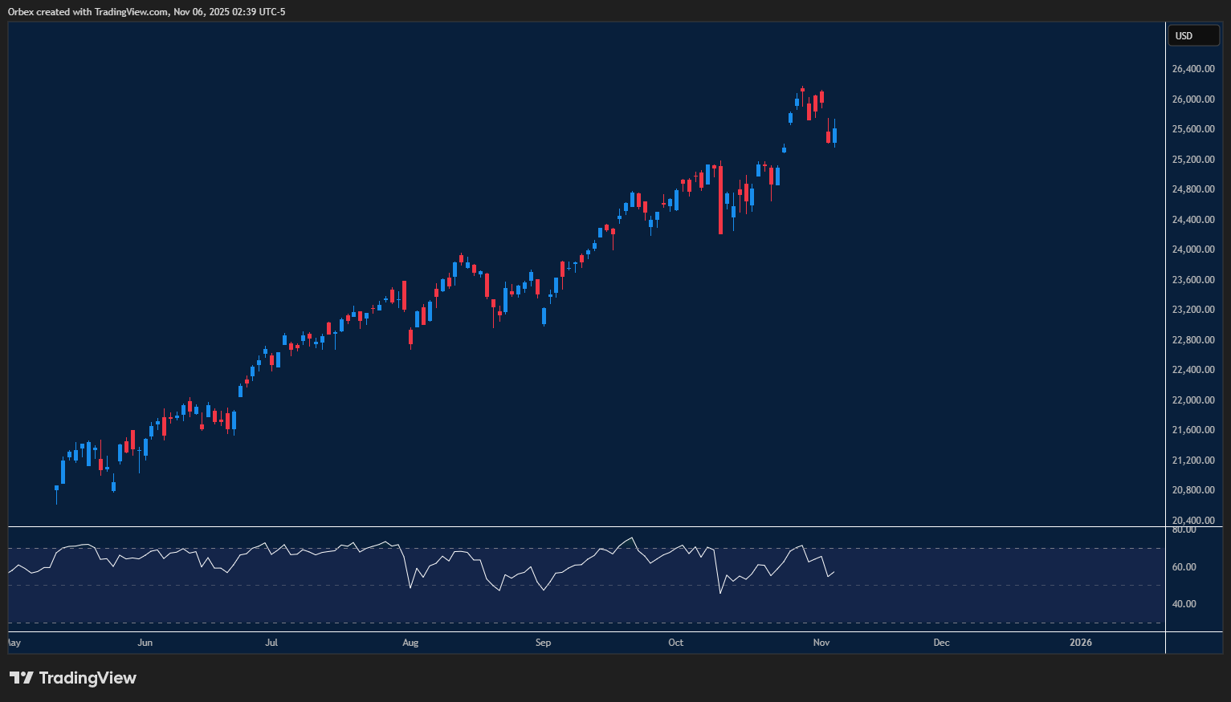
Task: Click the latest blue candle in November
Action: 834,136
